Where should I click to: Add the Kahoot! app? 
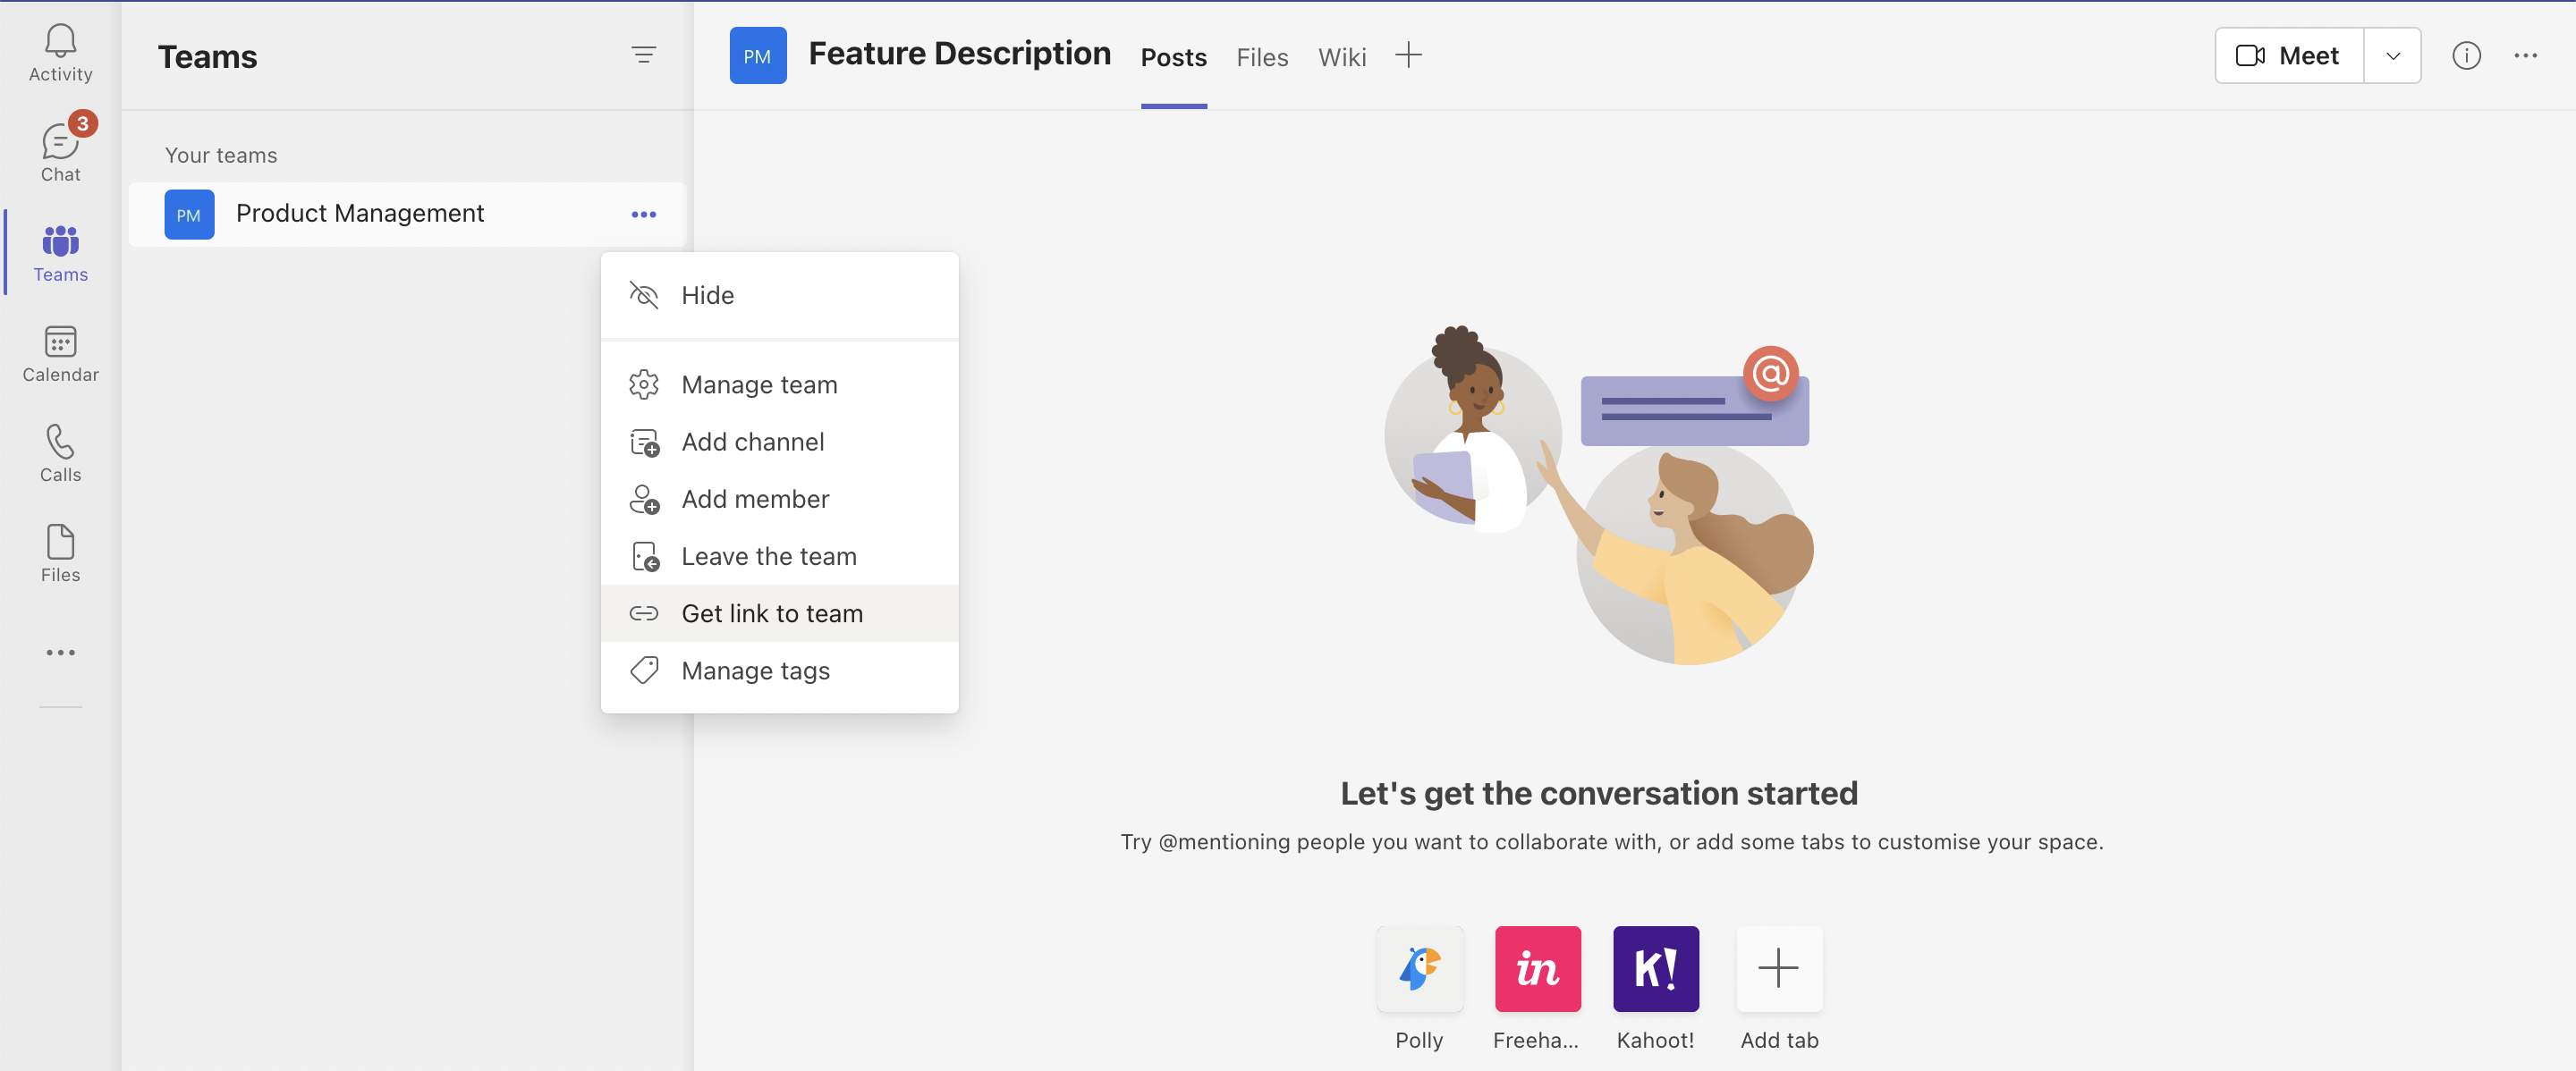click(1654, 968)
